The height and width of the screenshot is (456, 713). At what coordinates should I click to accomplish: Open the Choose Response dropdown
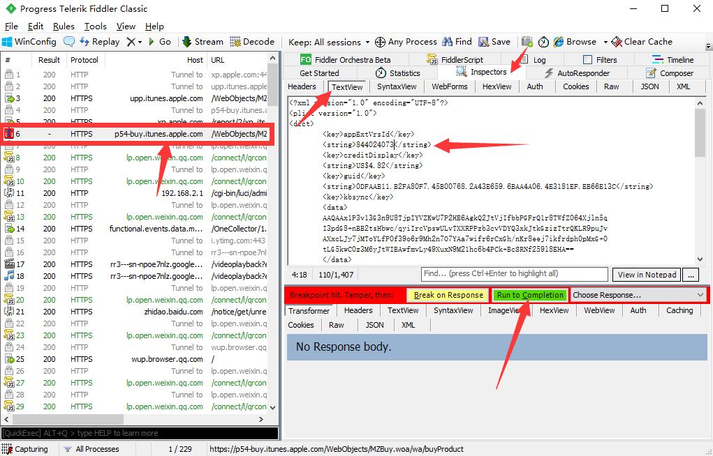638,295
